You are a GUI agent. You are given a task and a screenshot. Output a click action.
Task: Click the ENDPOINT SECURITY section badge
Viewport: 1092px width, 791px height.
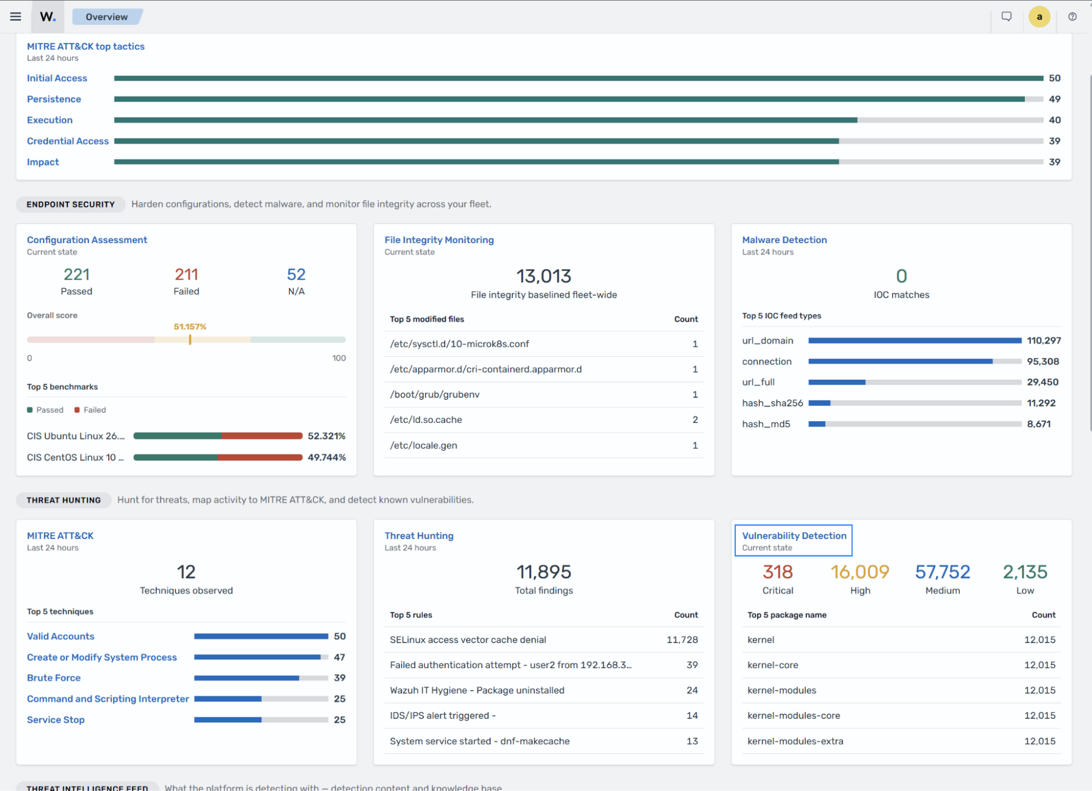(x=70, y=204)
